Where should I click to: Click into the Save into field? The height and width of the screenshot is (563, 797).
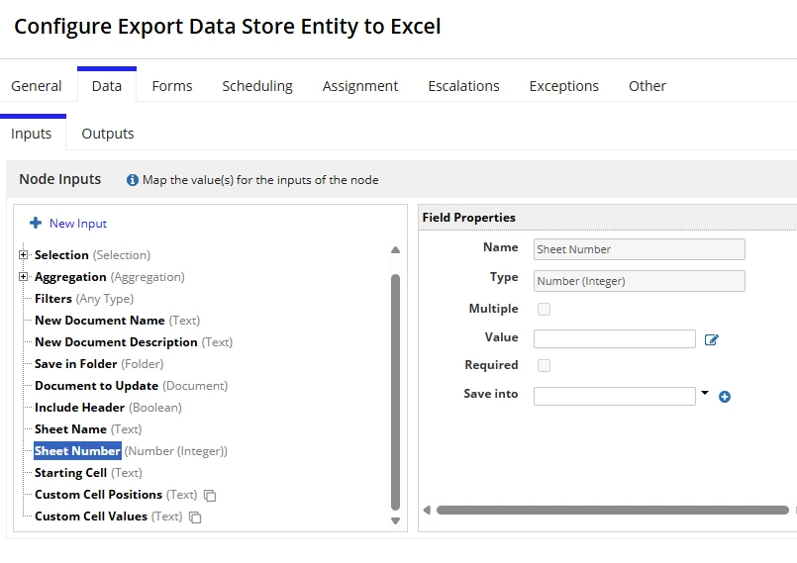click(x=615, y=397)
